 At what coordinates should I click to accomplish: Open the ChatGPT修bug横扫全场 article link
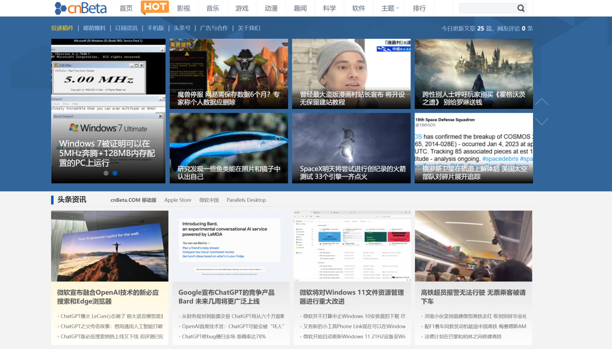click(x=224, y=337)
